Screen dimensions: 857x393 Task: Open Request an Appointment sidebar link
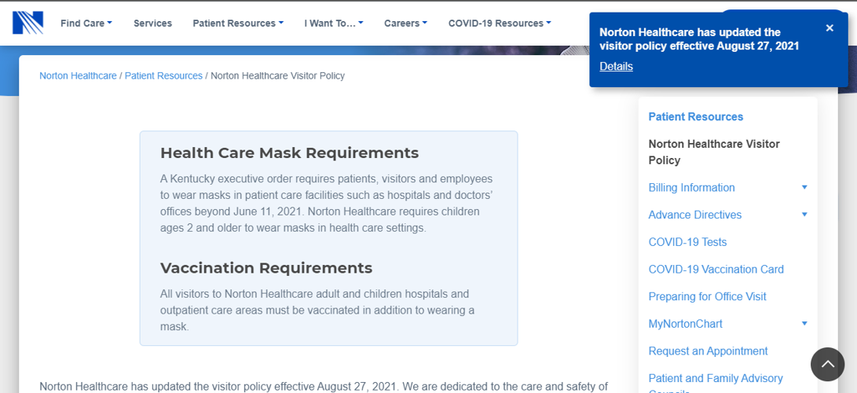coord(708,351)
